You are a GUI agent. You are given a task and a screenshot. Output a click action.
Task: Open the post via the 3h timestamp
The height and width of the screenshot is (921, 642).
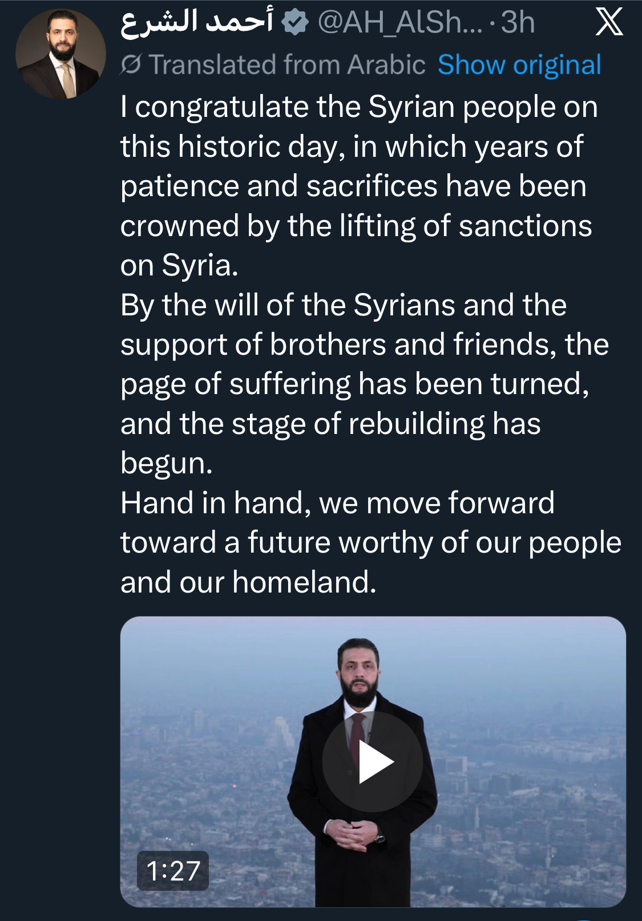(x=518, y=22)
